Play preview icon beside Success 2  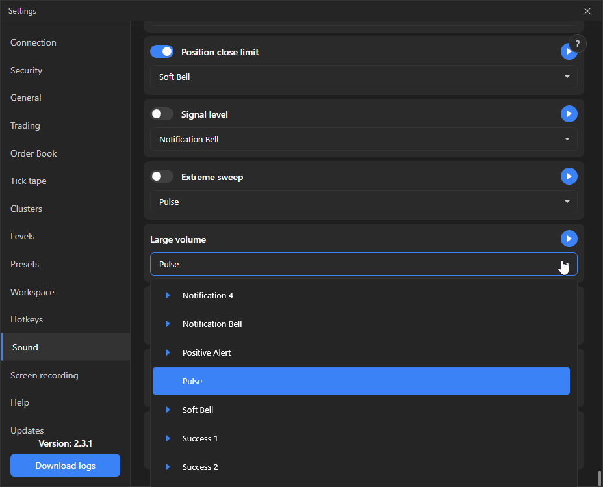pyautogui.click(x=168, y=467)
